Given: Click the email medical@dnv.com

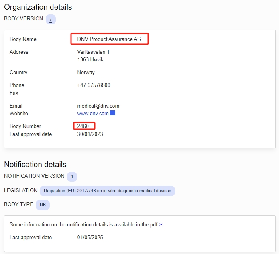Looking at the screenshot, I should [x=98, y=106].
